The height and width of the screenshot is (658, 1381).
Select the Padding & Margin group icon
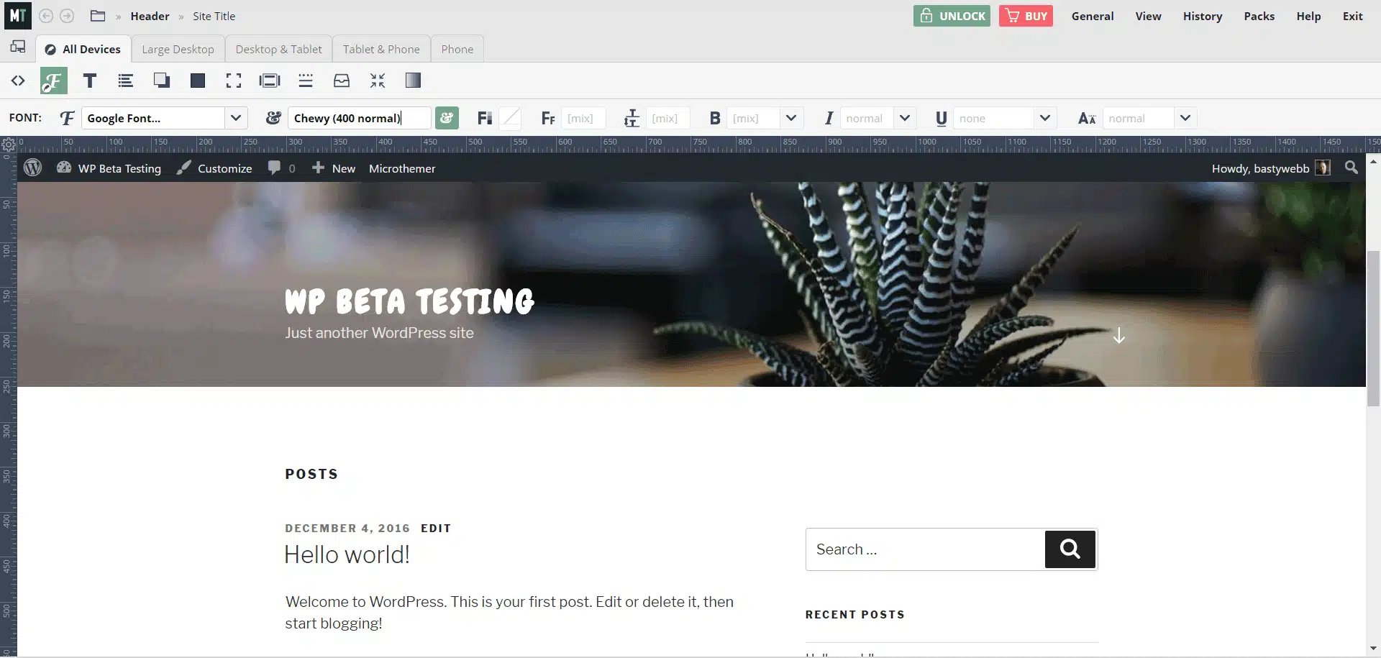(270, 81)
